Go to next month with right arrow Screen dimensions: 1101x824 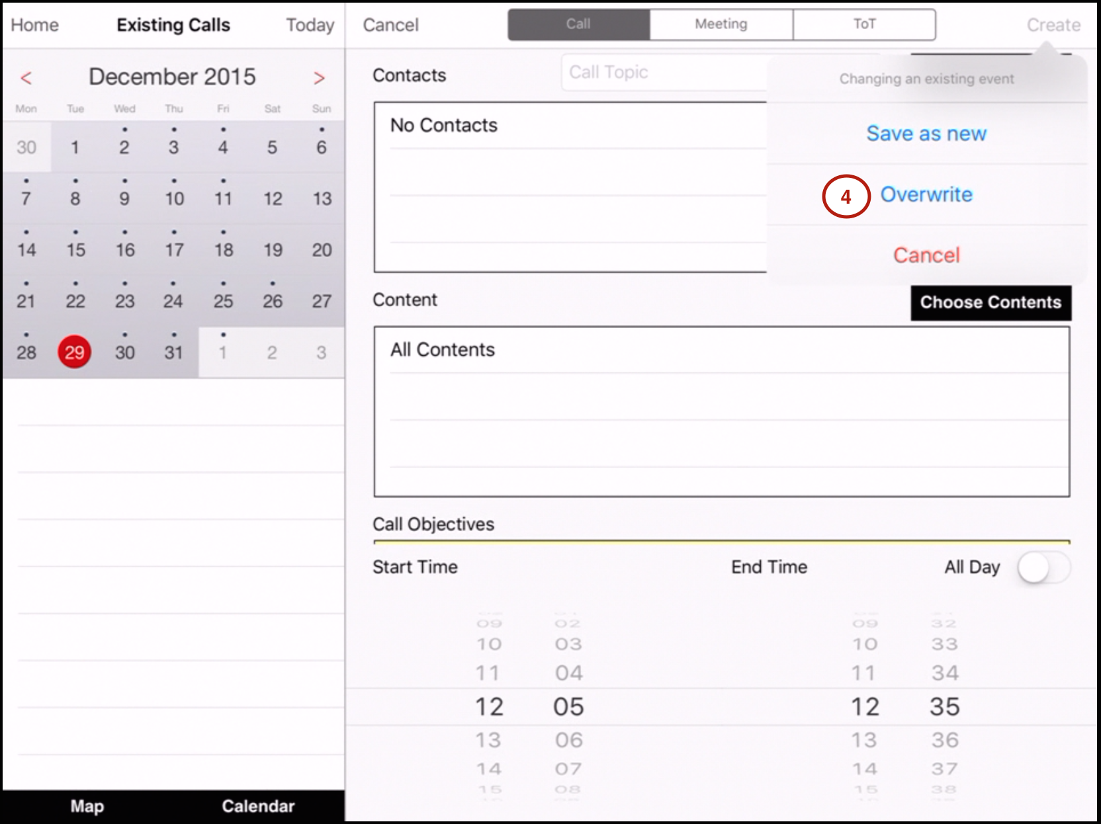(x=319, y=78)
